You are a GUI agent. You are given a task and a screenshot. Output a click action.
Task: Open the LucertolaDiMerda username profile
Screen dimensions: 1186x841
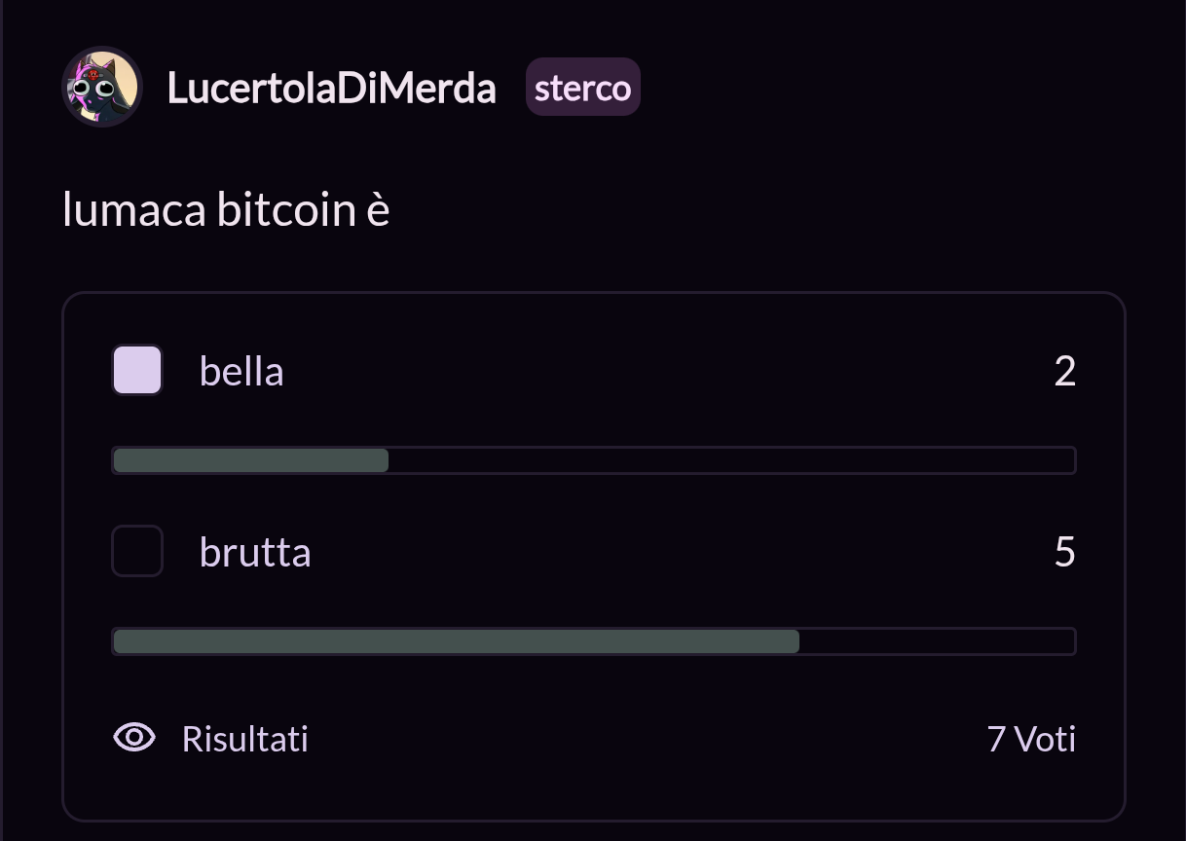[x=331, y=88]
